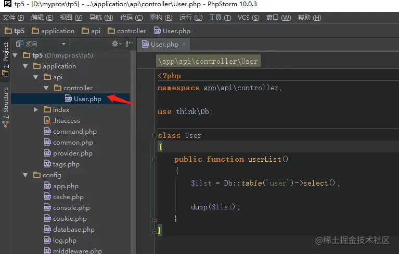This screenshot has width=399, height=254.
Task: Open the 代码 (C) menu
Action: pos(131,18)
